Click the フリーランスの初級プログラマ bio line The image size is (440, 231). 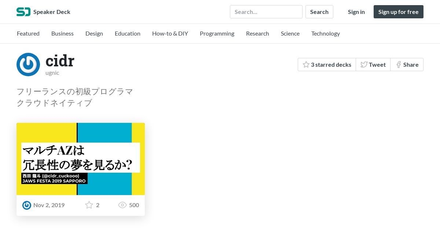pyautogui.click(x=75, y=91)
